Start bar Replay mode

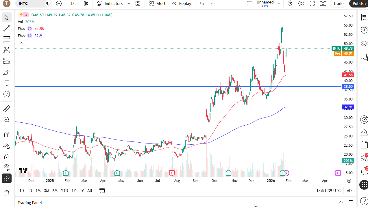coord(181,3)
